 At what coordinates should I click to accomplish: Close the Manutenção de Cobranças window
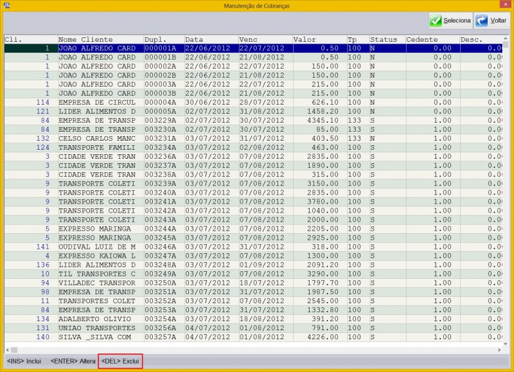click(506, 4)
